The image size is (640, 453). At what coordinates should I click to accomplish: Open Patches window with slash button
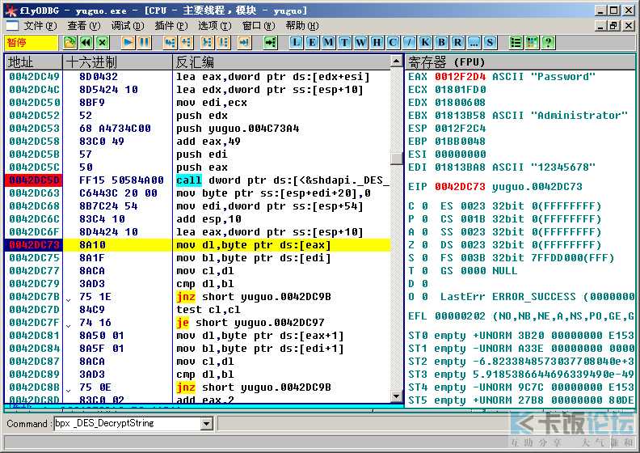(x=409, y=43)
